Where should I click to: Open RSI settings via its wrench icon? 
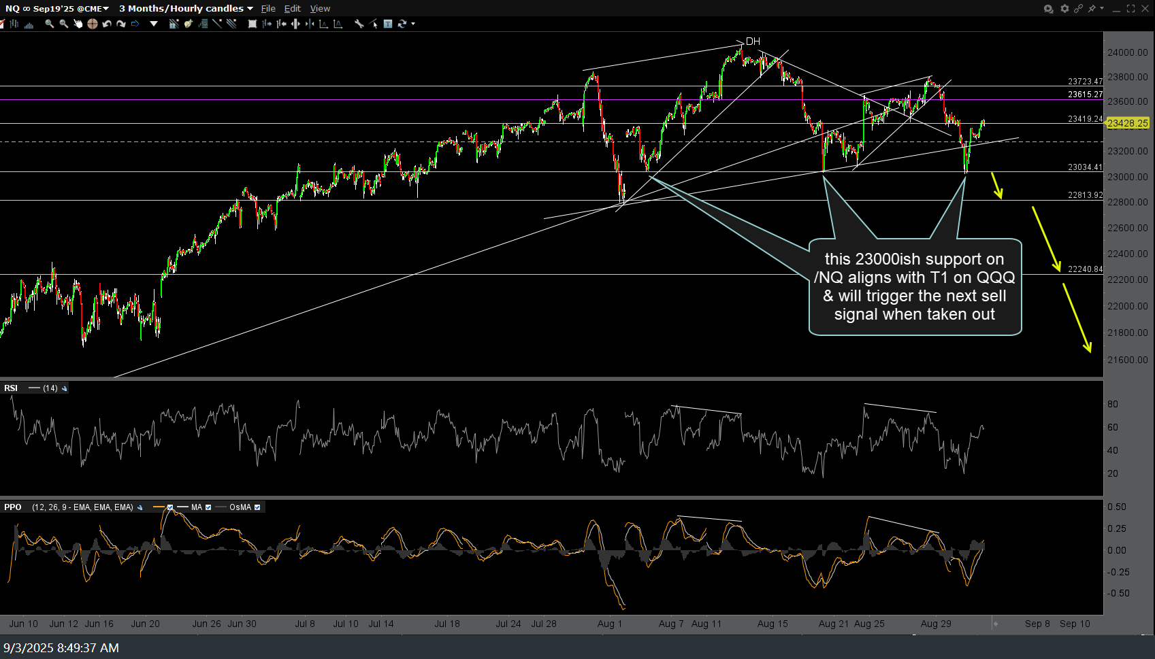(x=64, y=388)
